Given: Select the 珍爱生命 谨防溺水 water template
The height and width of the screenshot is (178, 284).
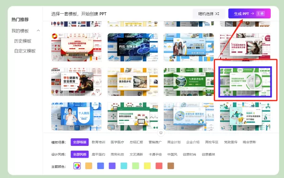Looking at the screenshot, I should point(189,117).
